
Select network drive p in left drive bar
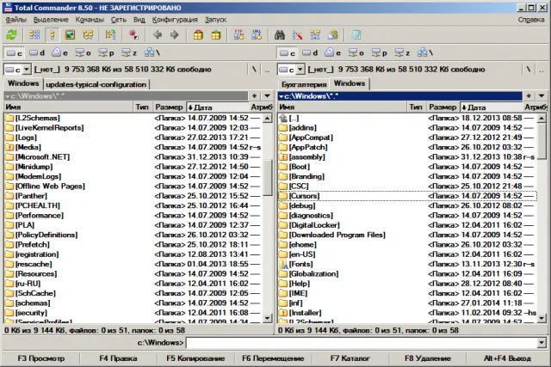[x=106, y=53]
